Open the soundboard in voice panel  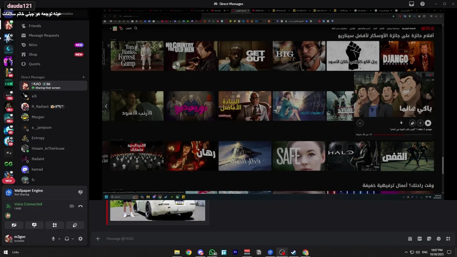coord(75,225)
